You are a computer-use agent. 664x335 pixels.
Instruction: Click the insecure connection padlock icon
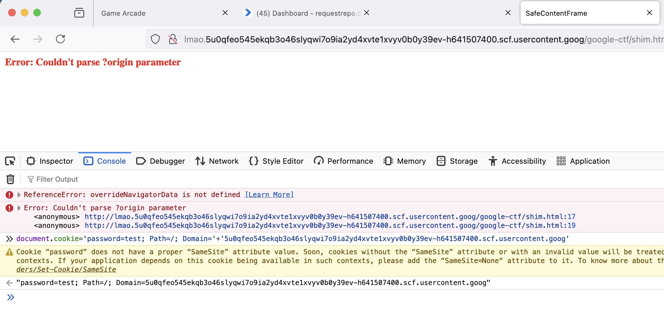pos(173,39)
